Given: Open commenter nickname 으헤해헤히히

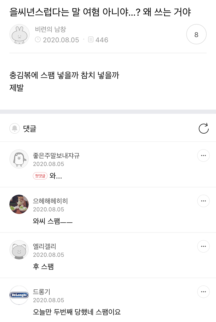Looking at the screenshot, I should click(50, 201).
